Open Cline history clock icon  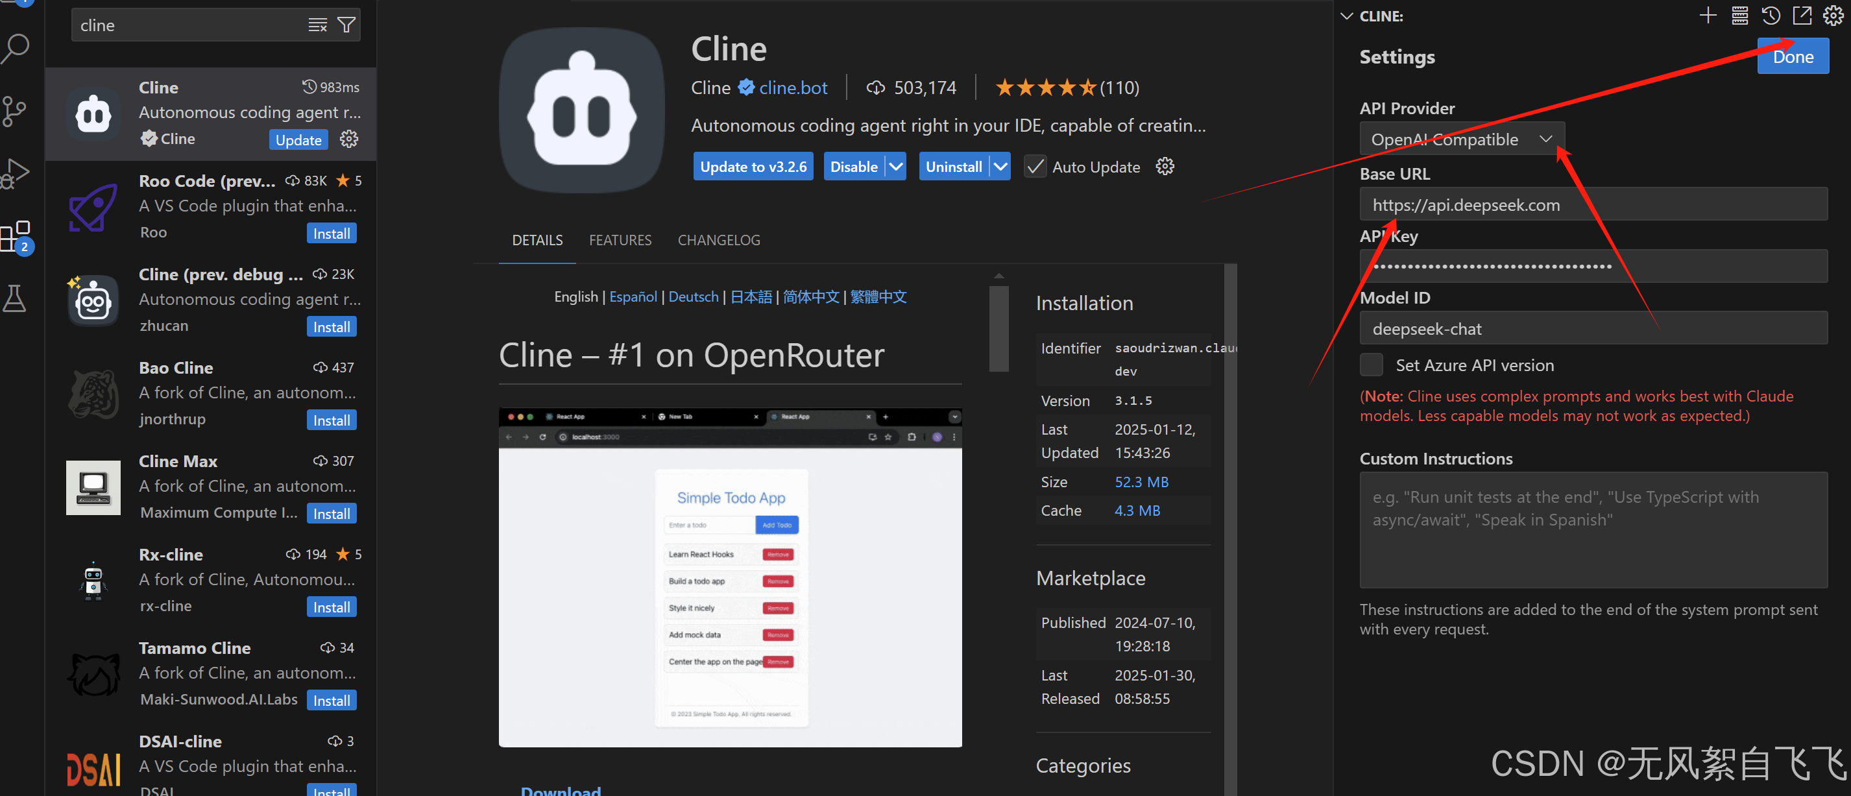click(x=1771, y=16)
